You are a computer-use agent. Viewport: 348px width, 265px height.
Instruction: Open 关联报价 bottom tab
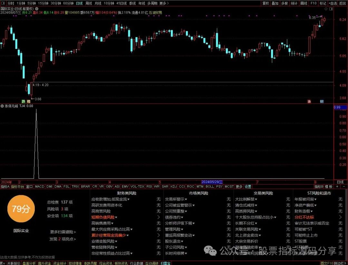14,263
